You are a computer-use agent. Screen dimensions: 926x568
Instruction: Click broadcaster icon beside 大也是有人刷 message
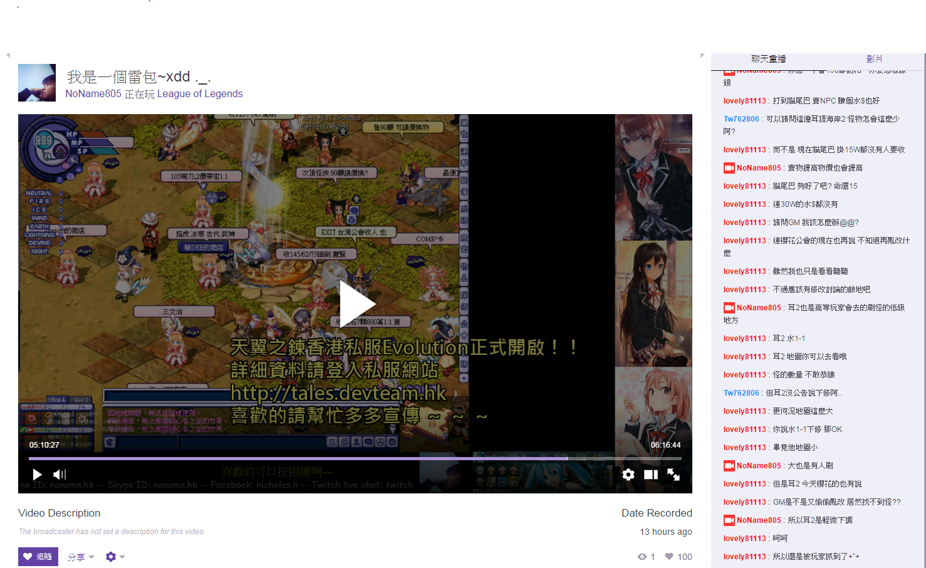pos(729,466)
